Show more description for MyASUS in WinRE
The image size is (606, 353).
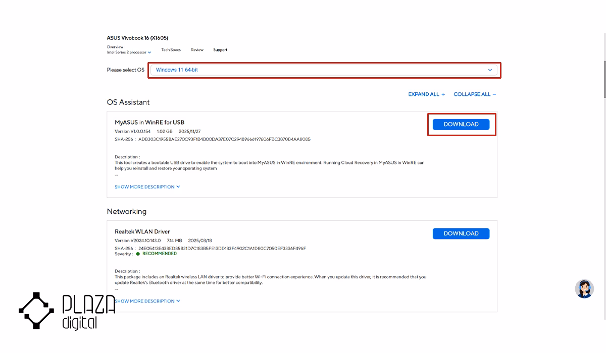pyautogui.click(x=147, y=187)
